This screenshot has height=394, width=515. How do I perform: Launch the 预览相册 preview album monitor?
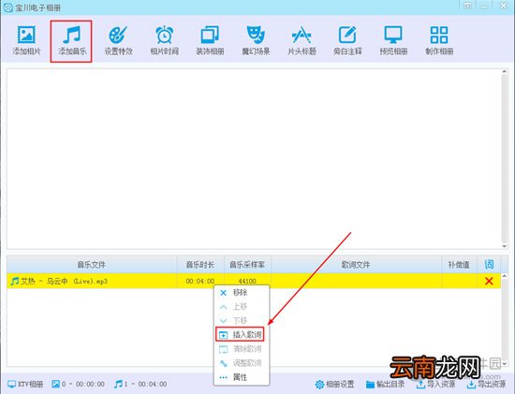click(393, 41)
